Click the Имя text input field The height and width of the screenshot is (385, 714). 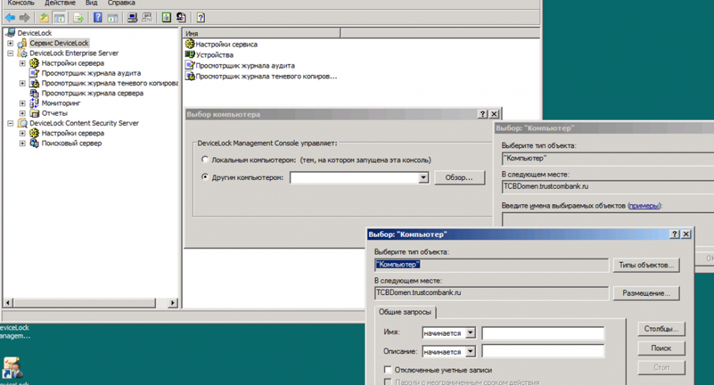click(x=543, y=333)
